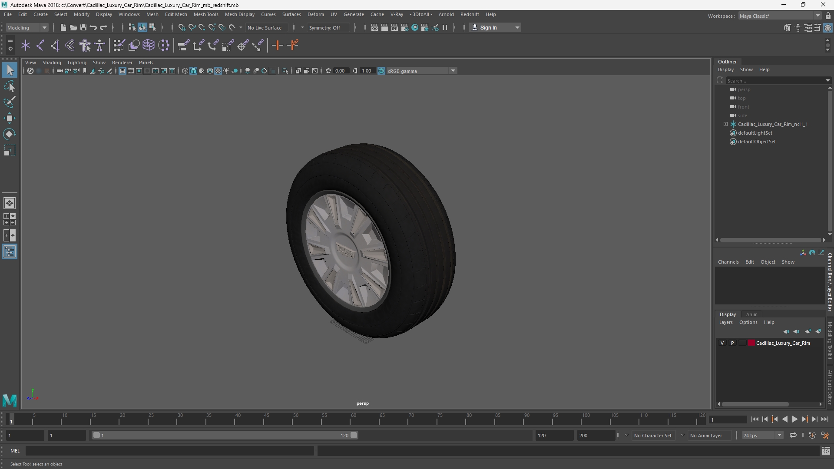Switch to the Anim layer tab
Viewport: 834px width, 469px height.
[x=751, y=314]
